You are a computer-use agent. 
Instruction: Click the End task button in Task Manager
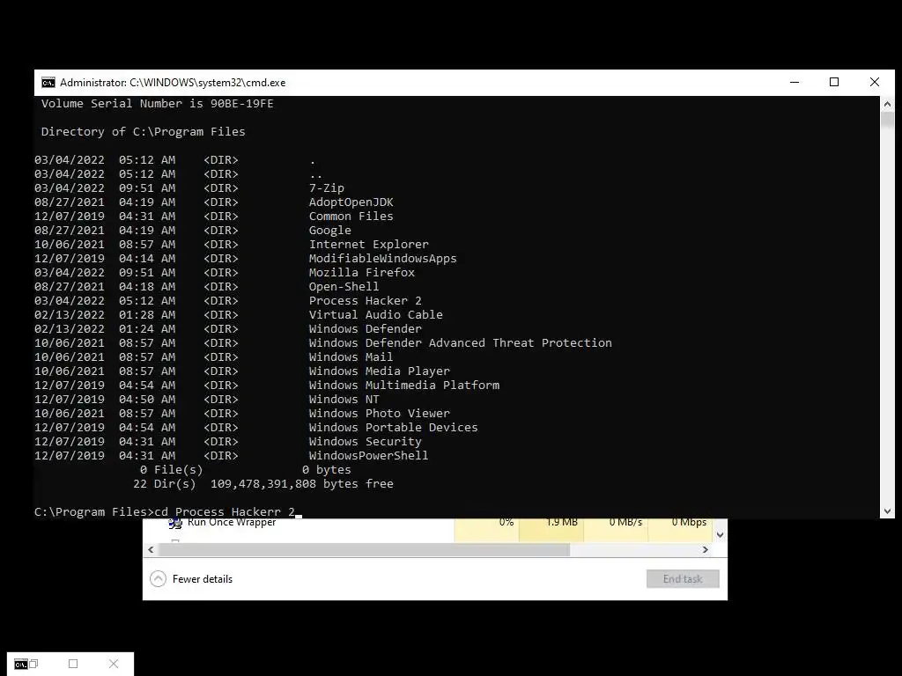coord(683,579)
